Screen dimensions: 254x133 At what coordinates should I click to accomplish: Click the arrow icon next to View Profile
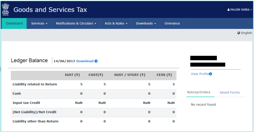(x=210, y=74)
